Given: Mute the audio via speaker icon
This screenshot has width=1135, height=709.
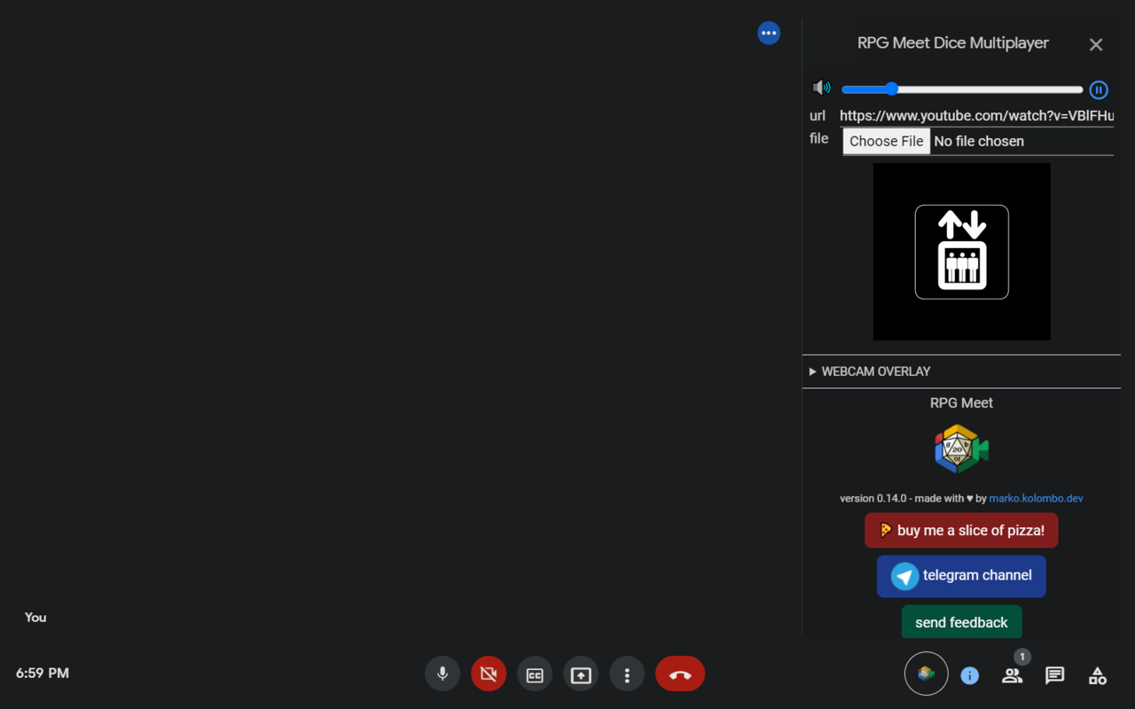Looking at the screenshot, I should click(822, 88).
